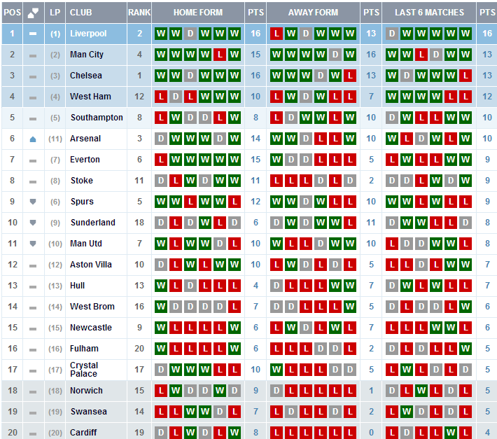This screenshot has width=497, height=439.
Task: Sort by POS column header
Action: (12, 13)
